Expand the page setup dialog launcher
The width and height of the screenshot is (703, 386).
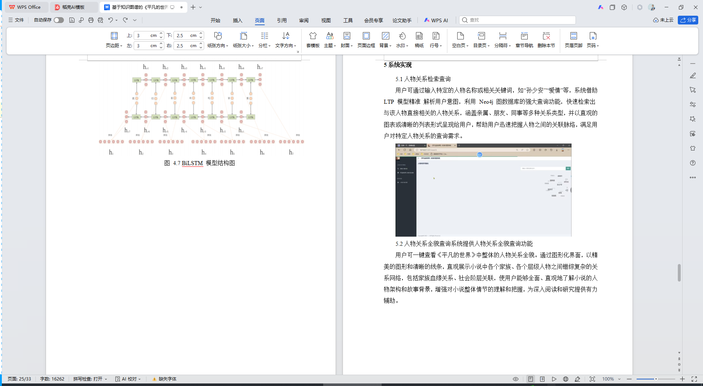[298, 52]
